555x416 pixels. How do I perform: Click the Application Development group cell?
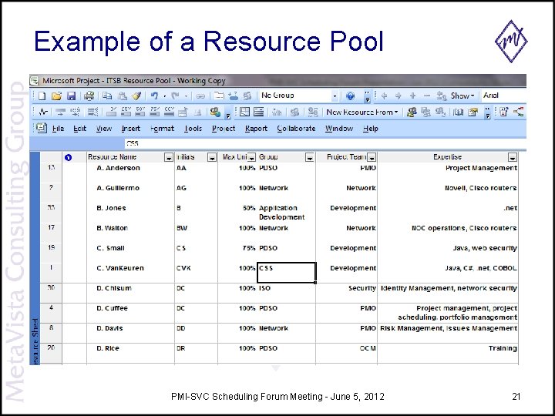pyautogui.click(x=286, y=213)
